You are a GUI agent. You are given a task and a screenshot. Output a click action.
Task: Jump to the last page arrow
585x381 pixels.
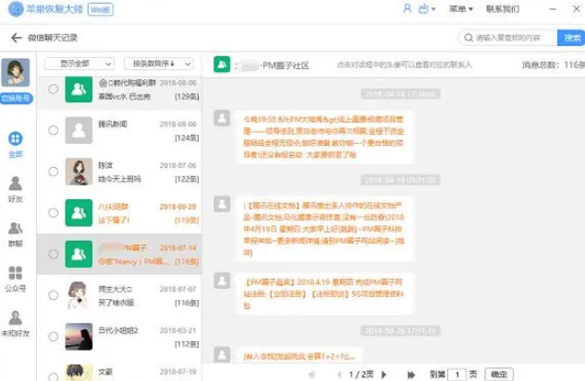click(411, 375)
